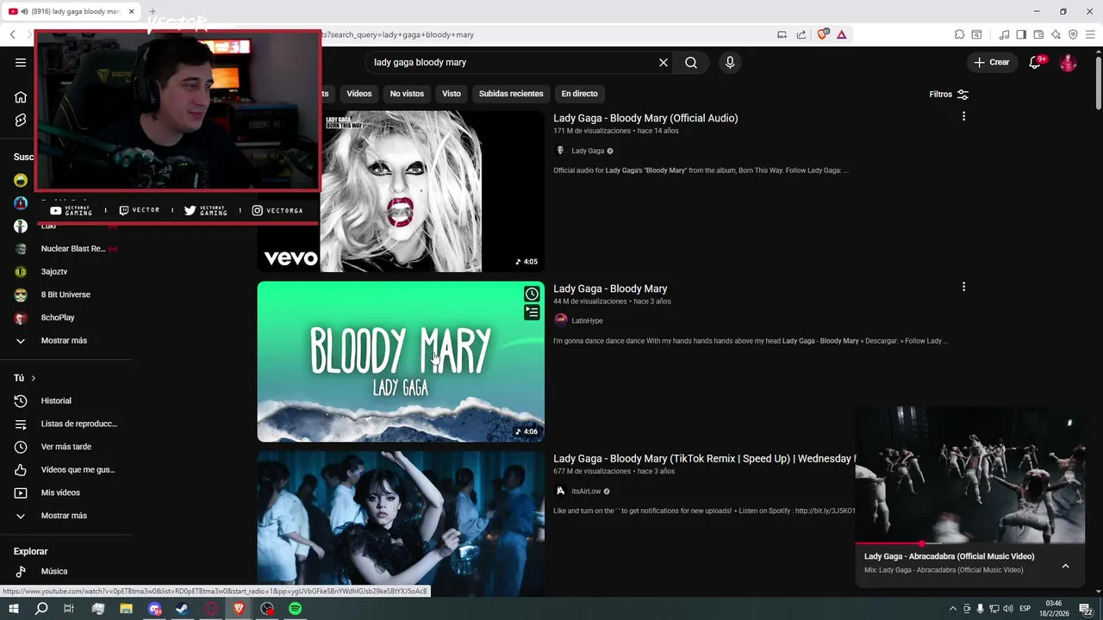Viewport: 1103px width, 620px height.
Task: Open the notifications bell
Action: (1035, 62)
